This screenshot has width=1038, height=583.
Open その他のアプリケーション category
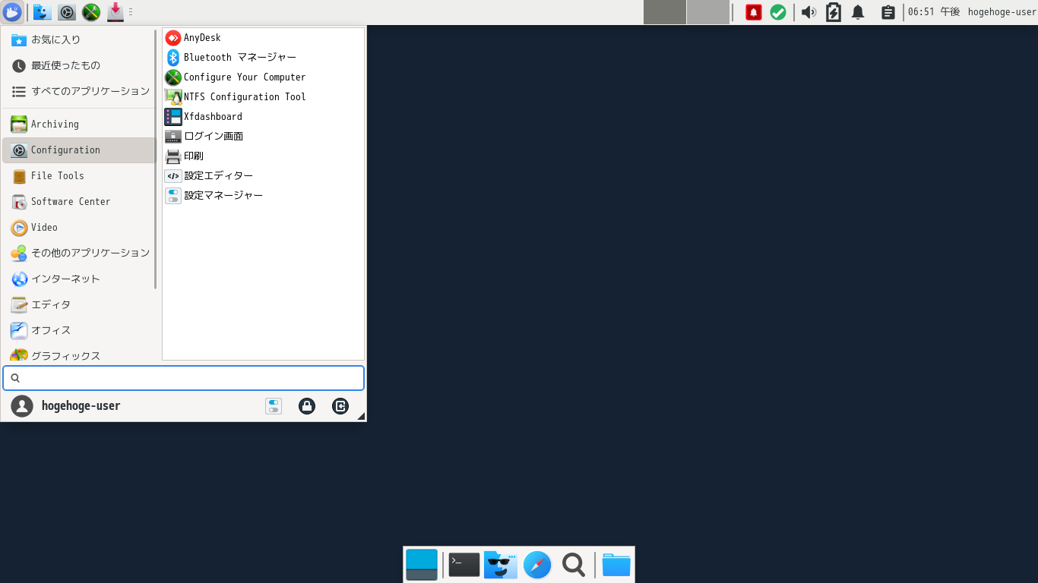pyautogui.click(x=79, y=253)
